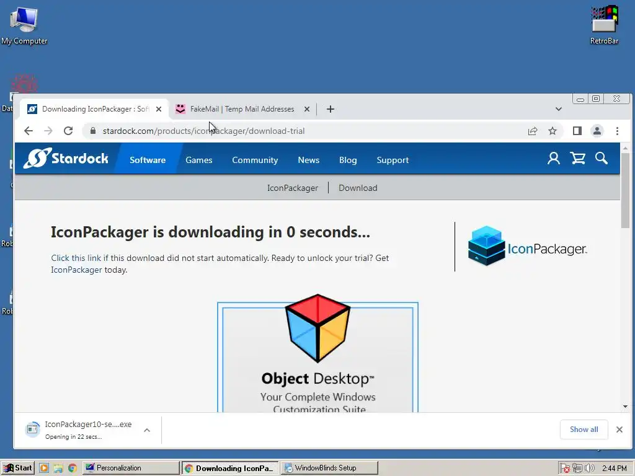Click the media player quick launch icon
Image resolution: width=635 pixels, height=476 pixels.
tap(44, 468)
